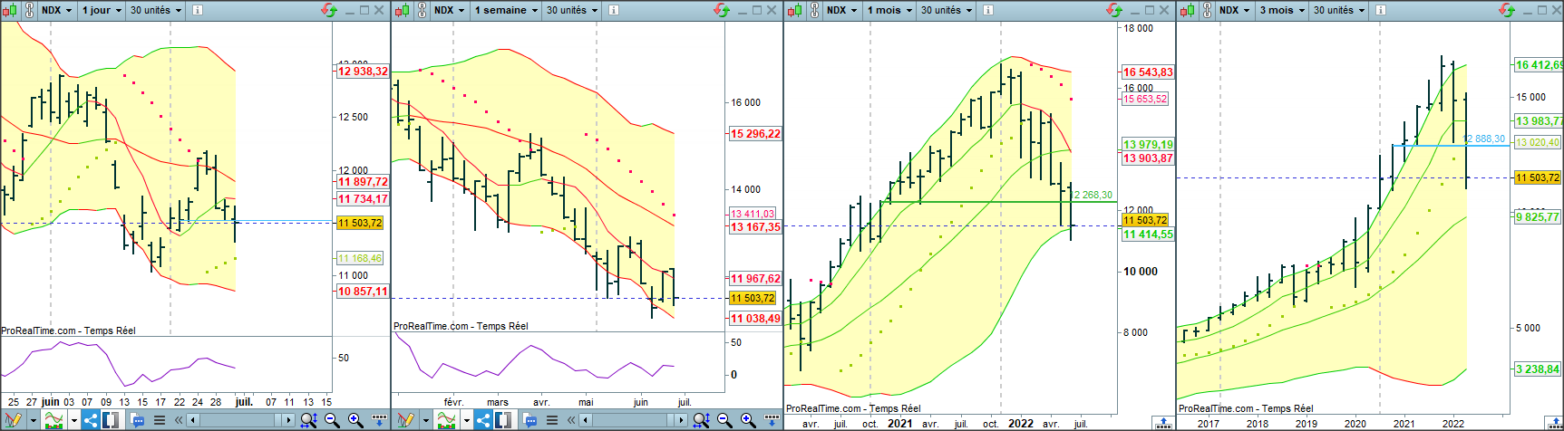Click share icon in daily chart toolbar
Image resolution: width=1564 pixels, height=431 pixels.
[x=91, y=420]
